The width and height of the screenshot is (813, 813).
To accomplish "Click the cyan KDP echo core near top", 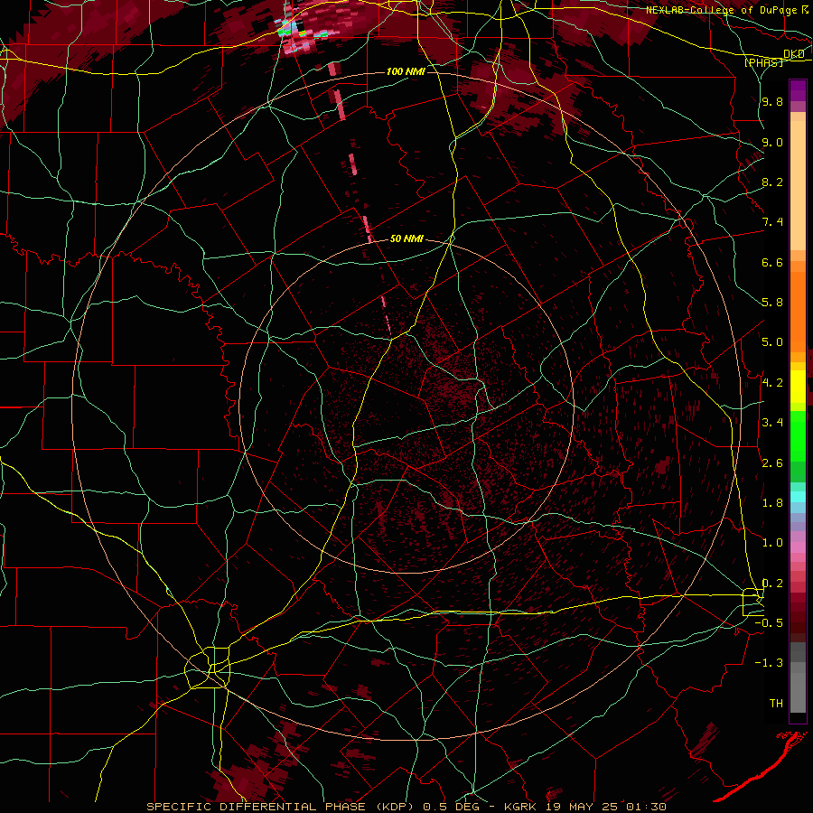I will (288, 27).
